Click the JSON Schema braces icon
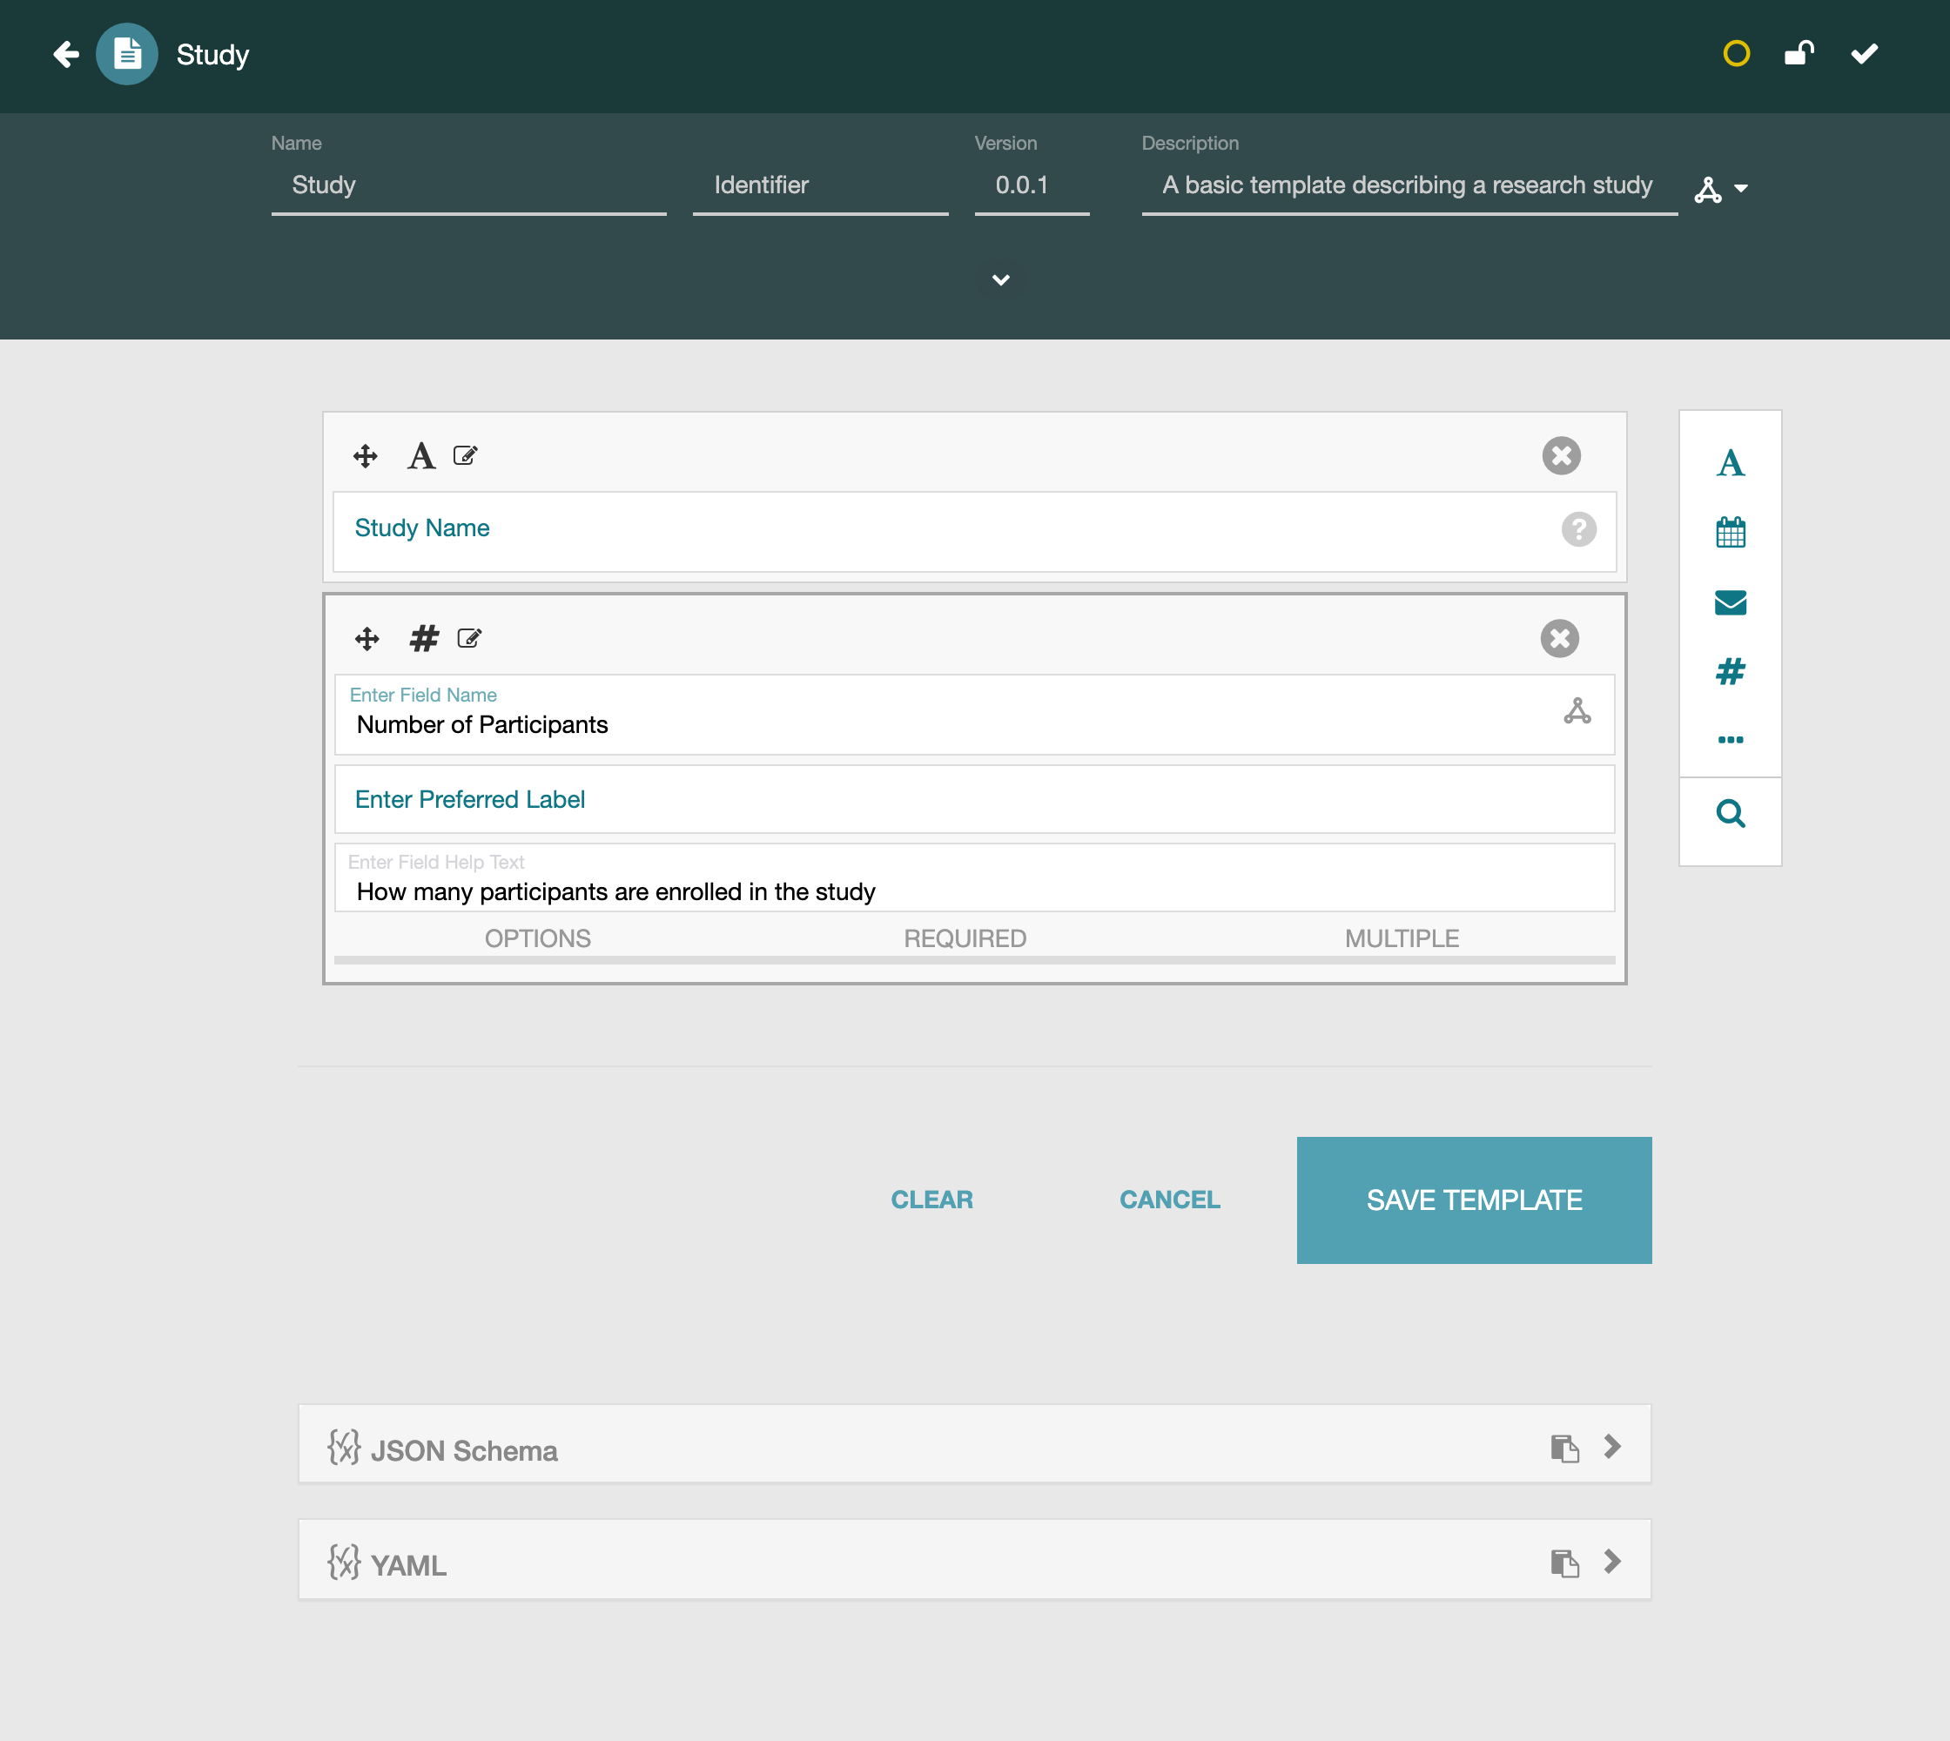 pyautogui.click(x=344, y=1449)
